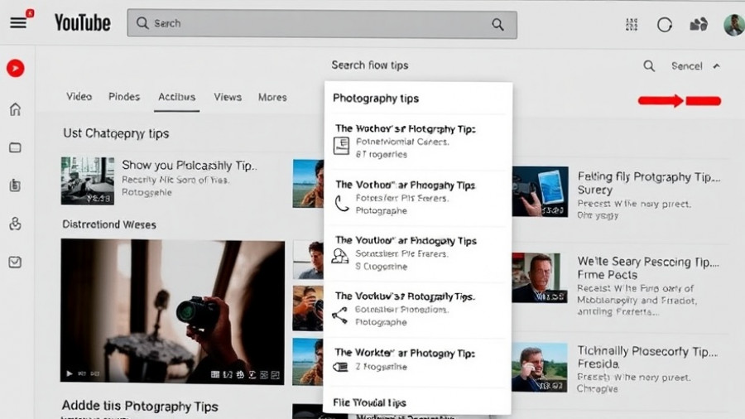The height and width of the screenshot is (419, 745).
Task: Go to Home via sidebar house icon
Action: [15, 109]
